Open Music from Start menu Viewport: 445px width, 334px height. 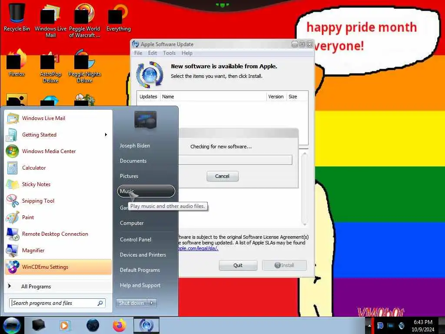tap(146, 191)
